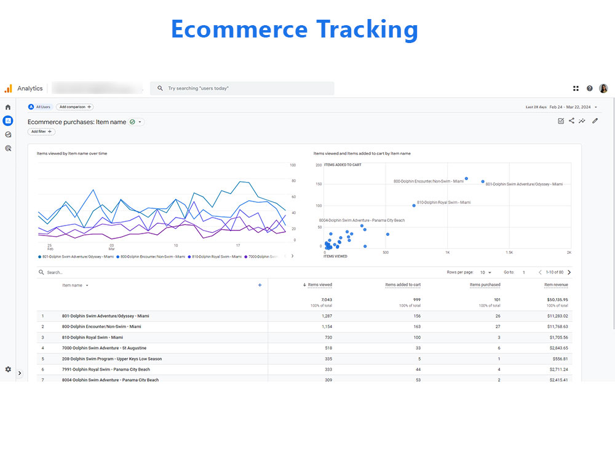Click the edit pencil icon
This screenshot has width=615, height=461.
click(x=595, y=120)
